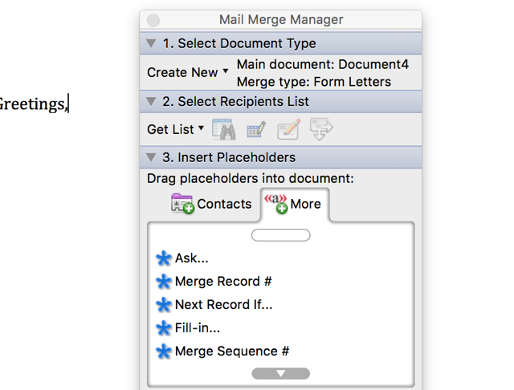Close the Mail Merge Manager window
Image resolution: width=514 pixels, height=390 pixels.
point(153,20)
